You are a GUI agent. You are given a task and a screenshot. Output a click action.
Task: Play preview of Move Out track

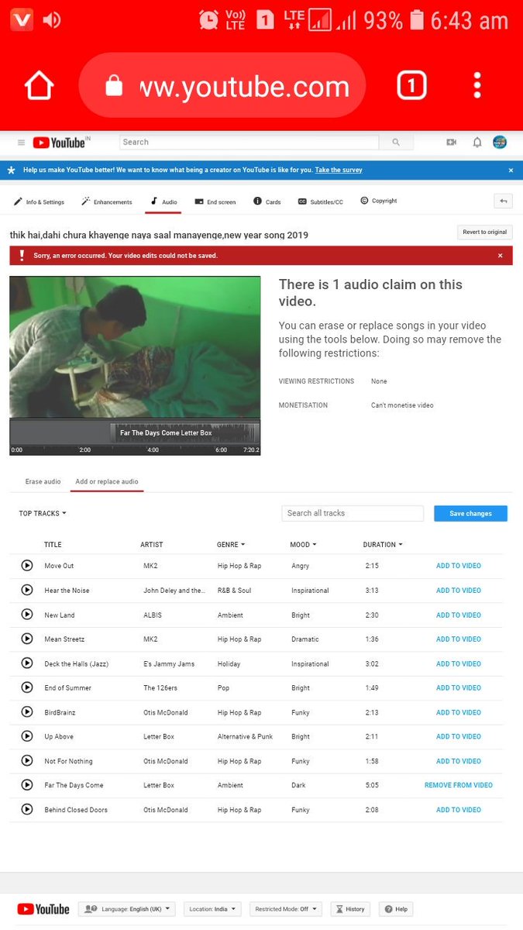point(27,566)
